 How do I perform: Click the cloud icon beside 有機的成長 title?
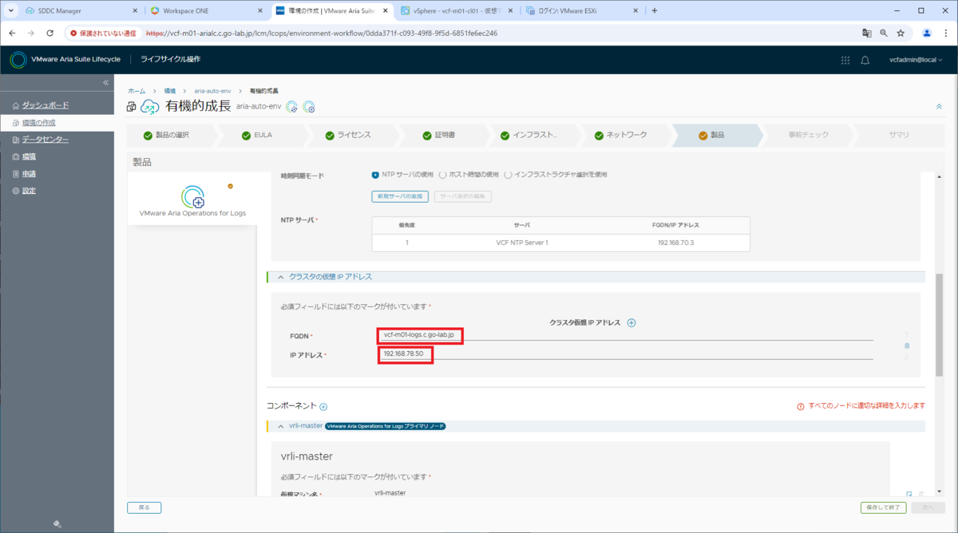point(150,107)
